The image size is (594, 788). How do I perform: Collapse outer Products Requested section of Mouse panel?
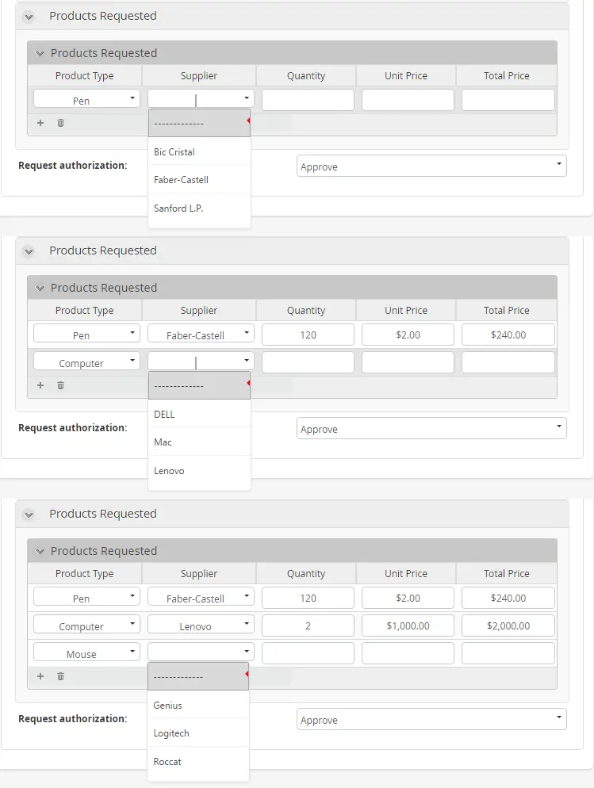point(29,514)
